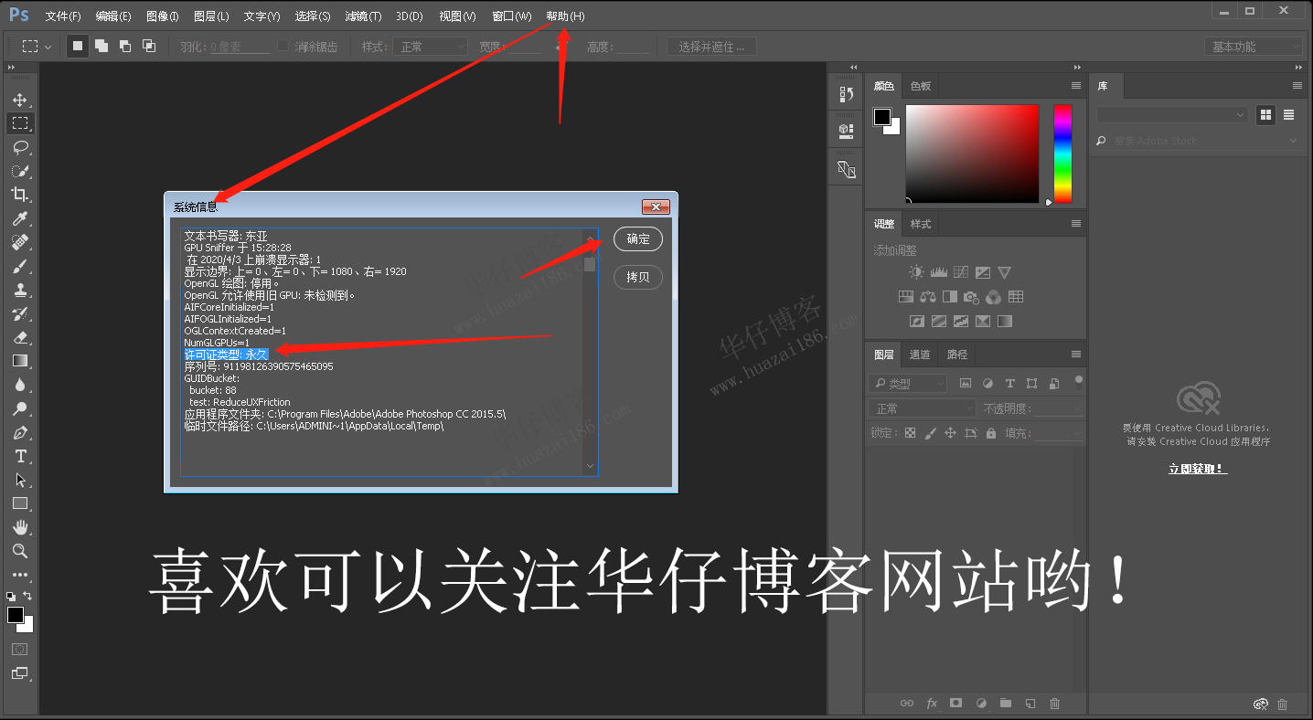This screenshot has height=720, width=1313.
Task: Select the Eraser tool
Action: 19,337
